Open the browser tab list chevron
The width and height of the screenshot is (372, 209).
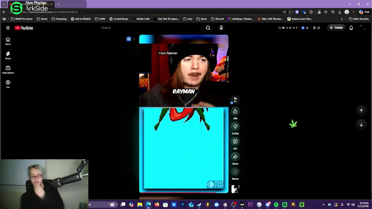(x=4, y=4)
